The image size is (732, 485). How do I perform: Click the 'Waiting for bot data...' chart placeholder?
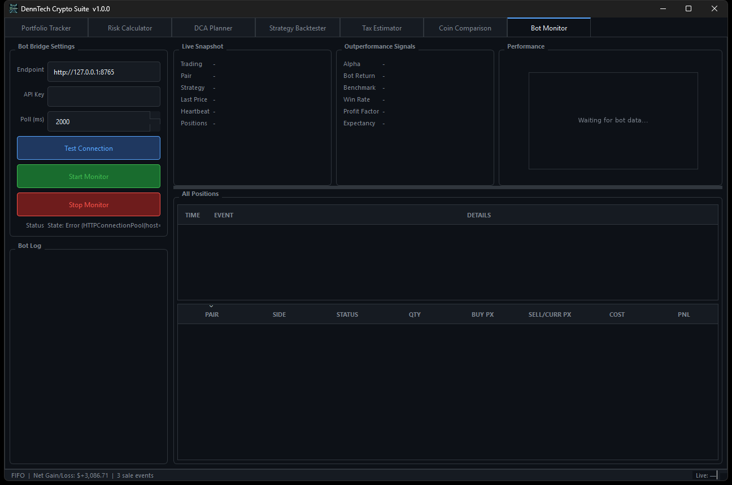click(613, 120)
